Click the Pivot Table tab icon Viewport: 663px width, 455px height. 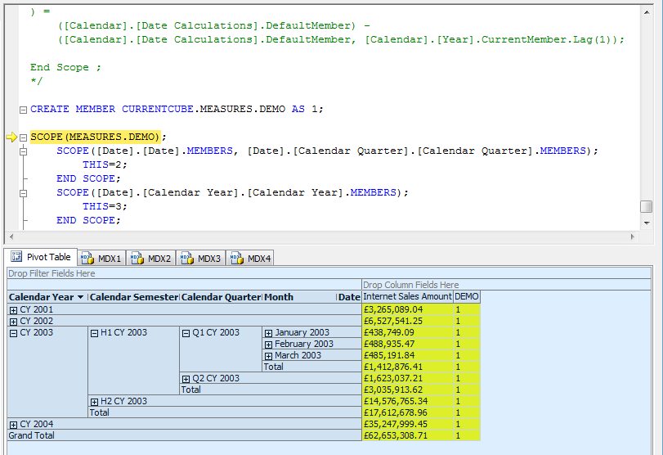[x=16, y=256]
